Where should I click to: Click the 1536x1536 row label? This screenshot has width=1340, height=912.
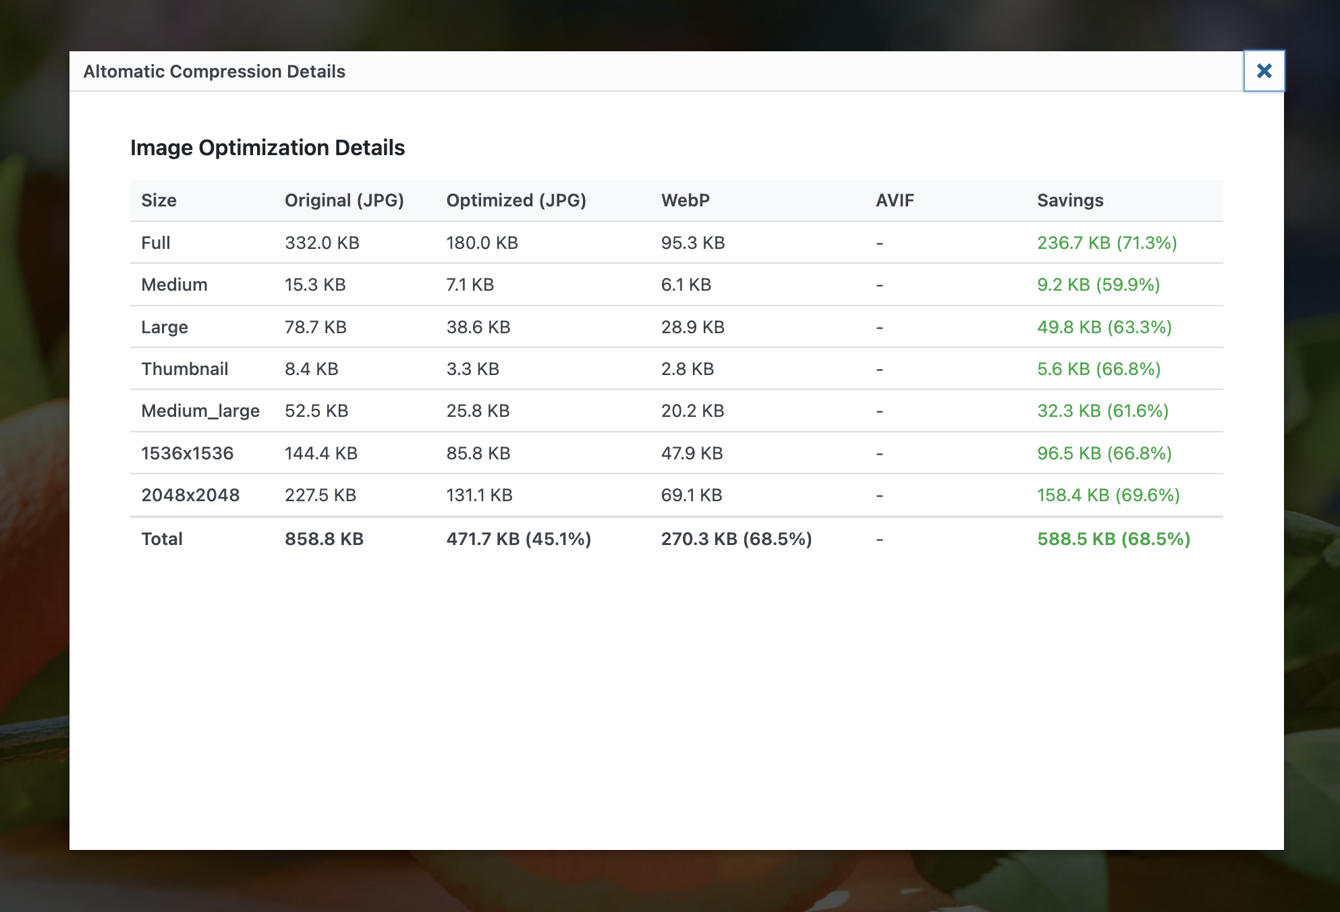click(188, 453)
